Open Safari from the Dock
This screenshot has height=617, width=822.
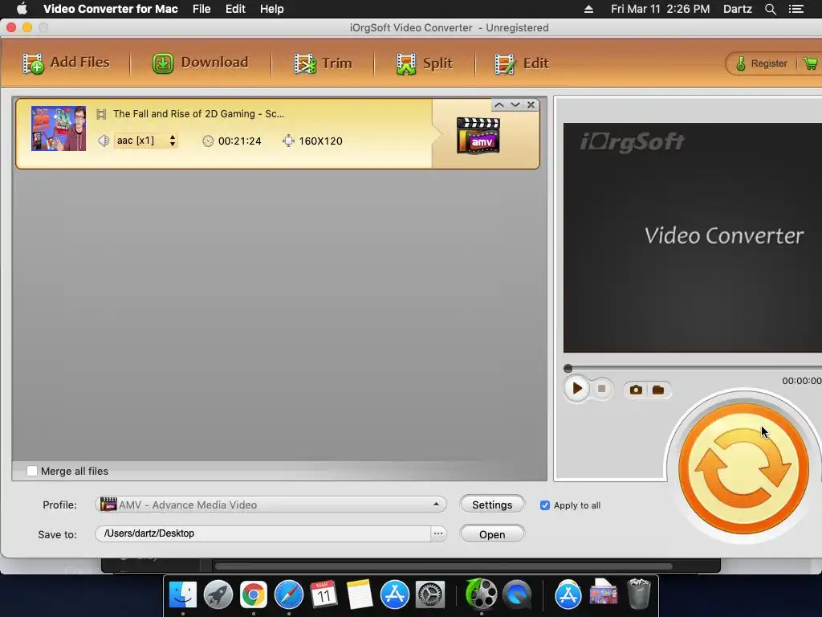(289, 595)
